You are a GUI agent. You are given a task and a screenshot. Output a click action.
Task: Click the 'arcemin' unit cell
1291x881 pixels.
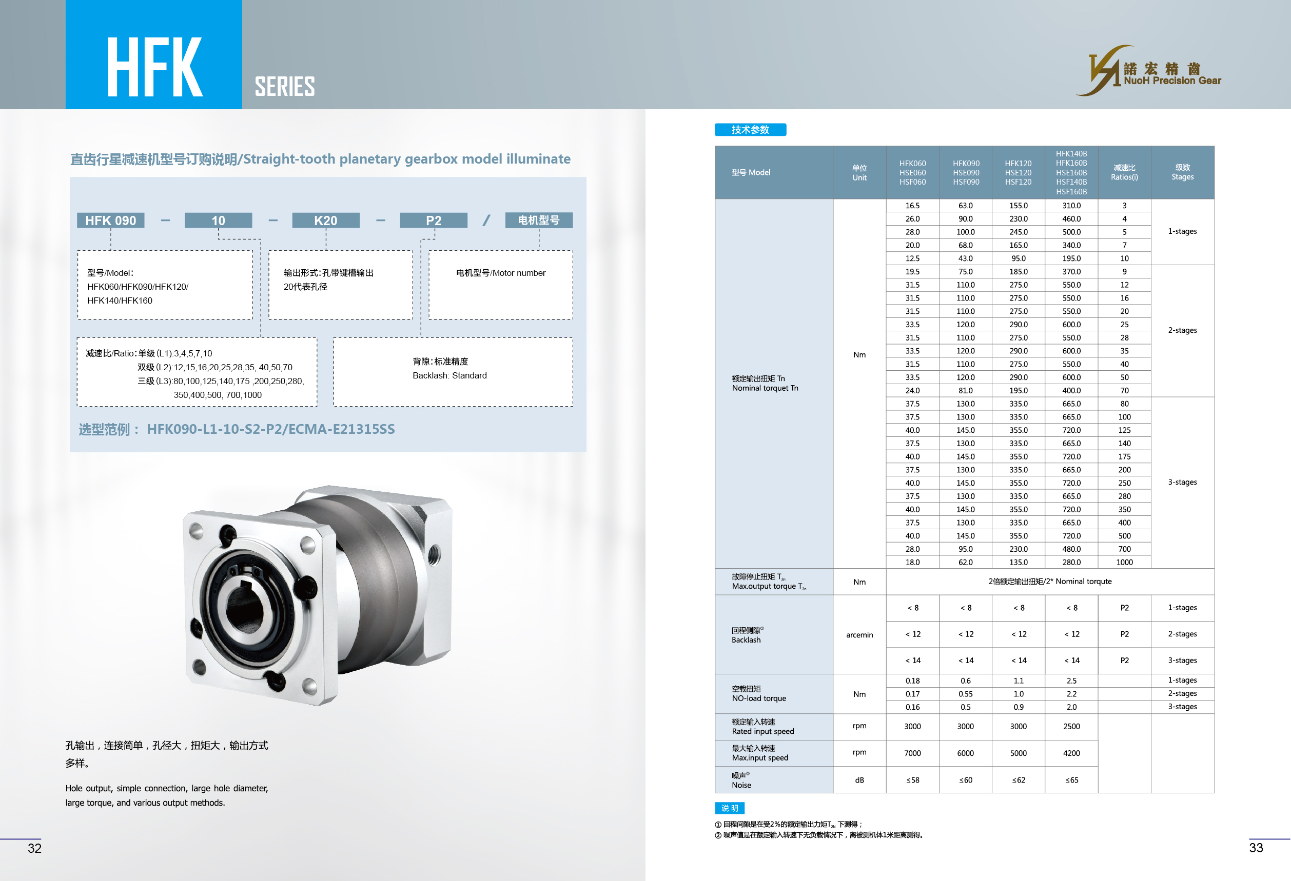click(x=859, y=634)
